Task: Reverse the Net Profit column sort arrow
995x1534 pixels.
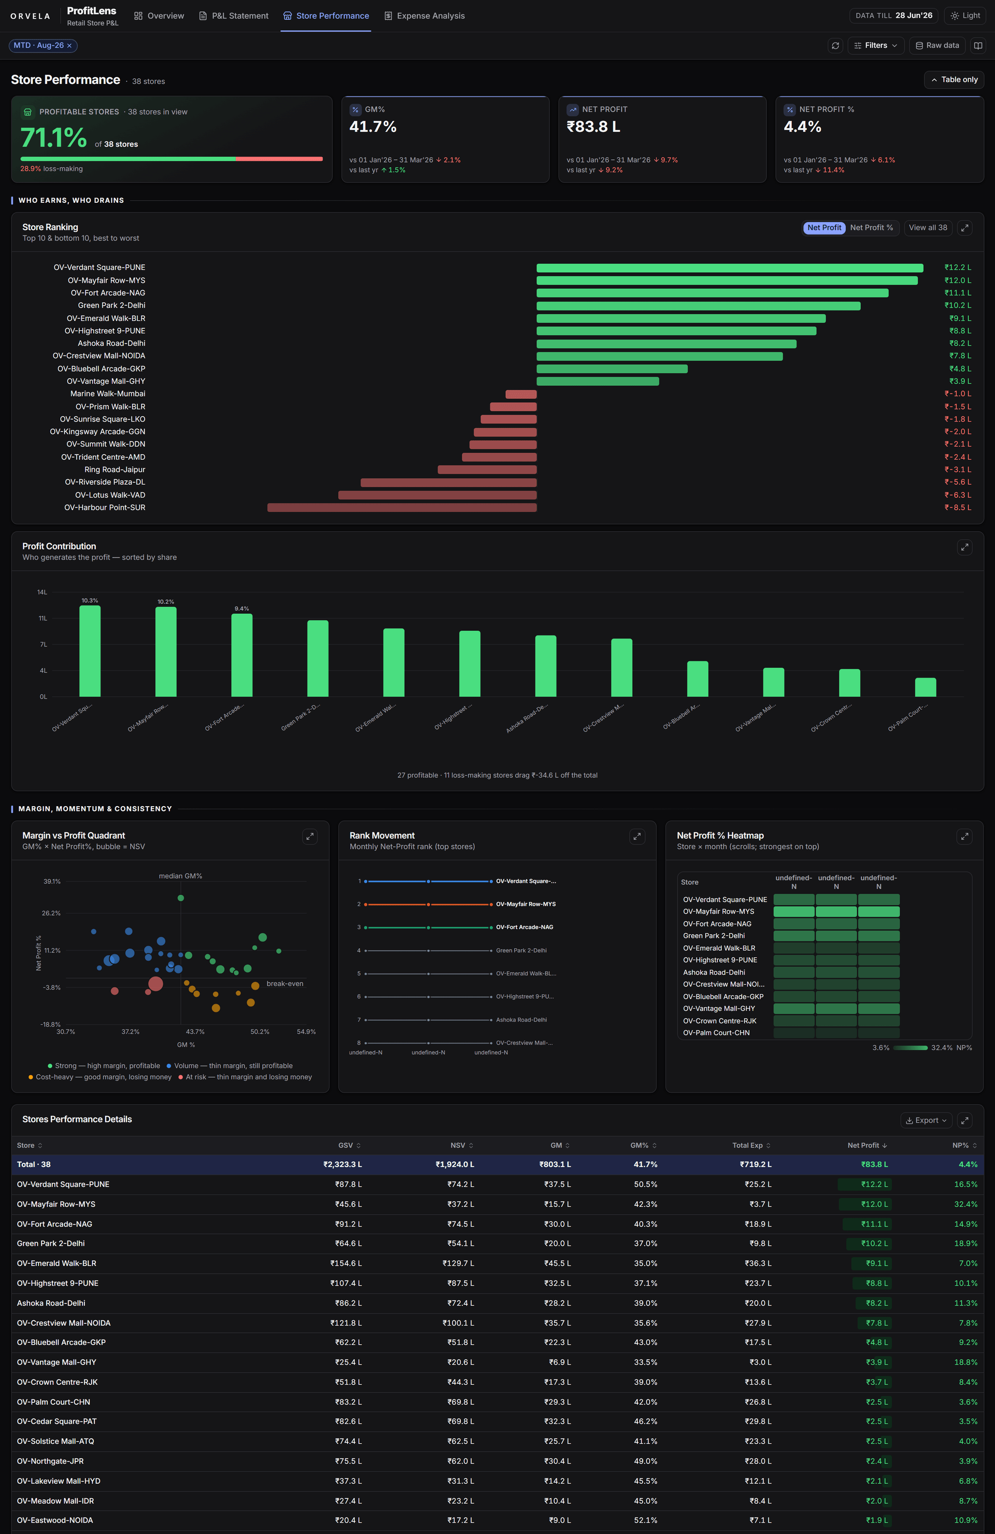Action: point(884,1145)
